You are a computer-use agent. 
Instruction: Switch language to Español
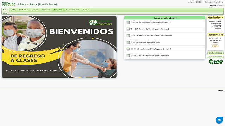[216, 2]
